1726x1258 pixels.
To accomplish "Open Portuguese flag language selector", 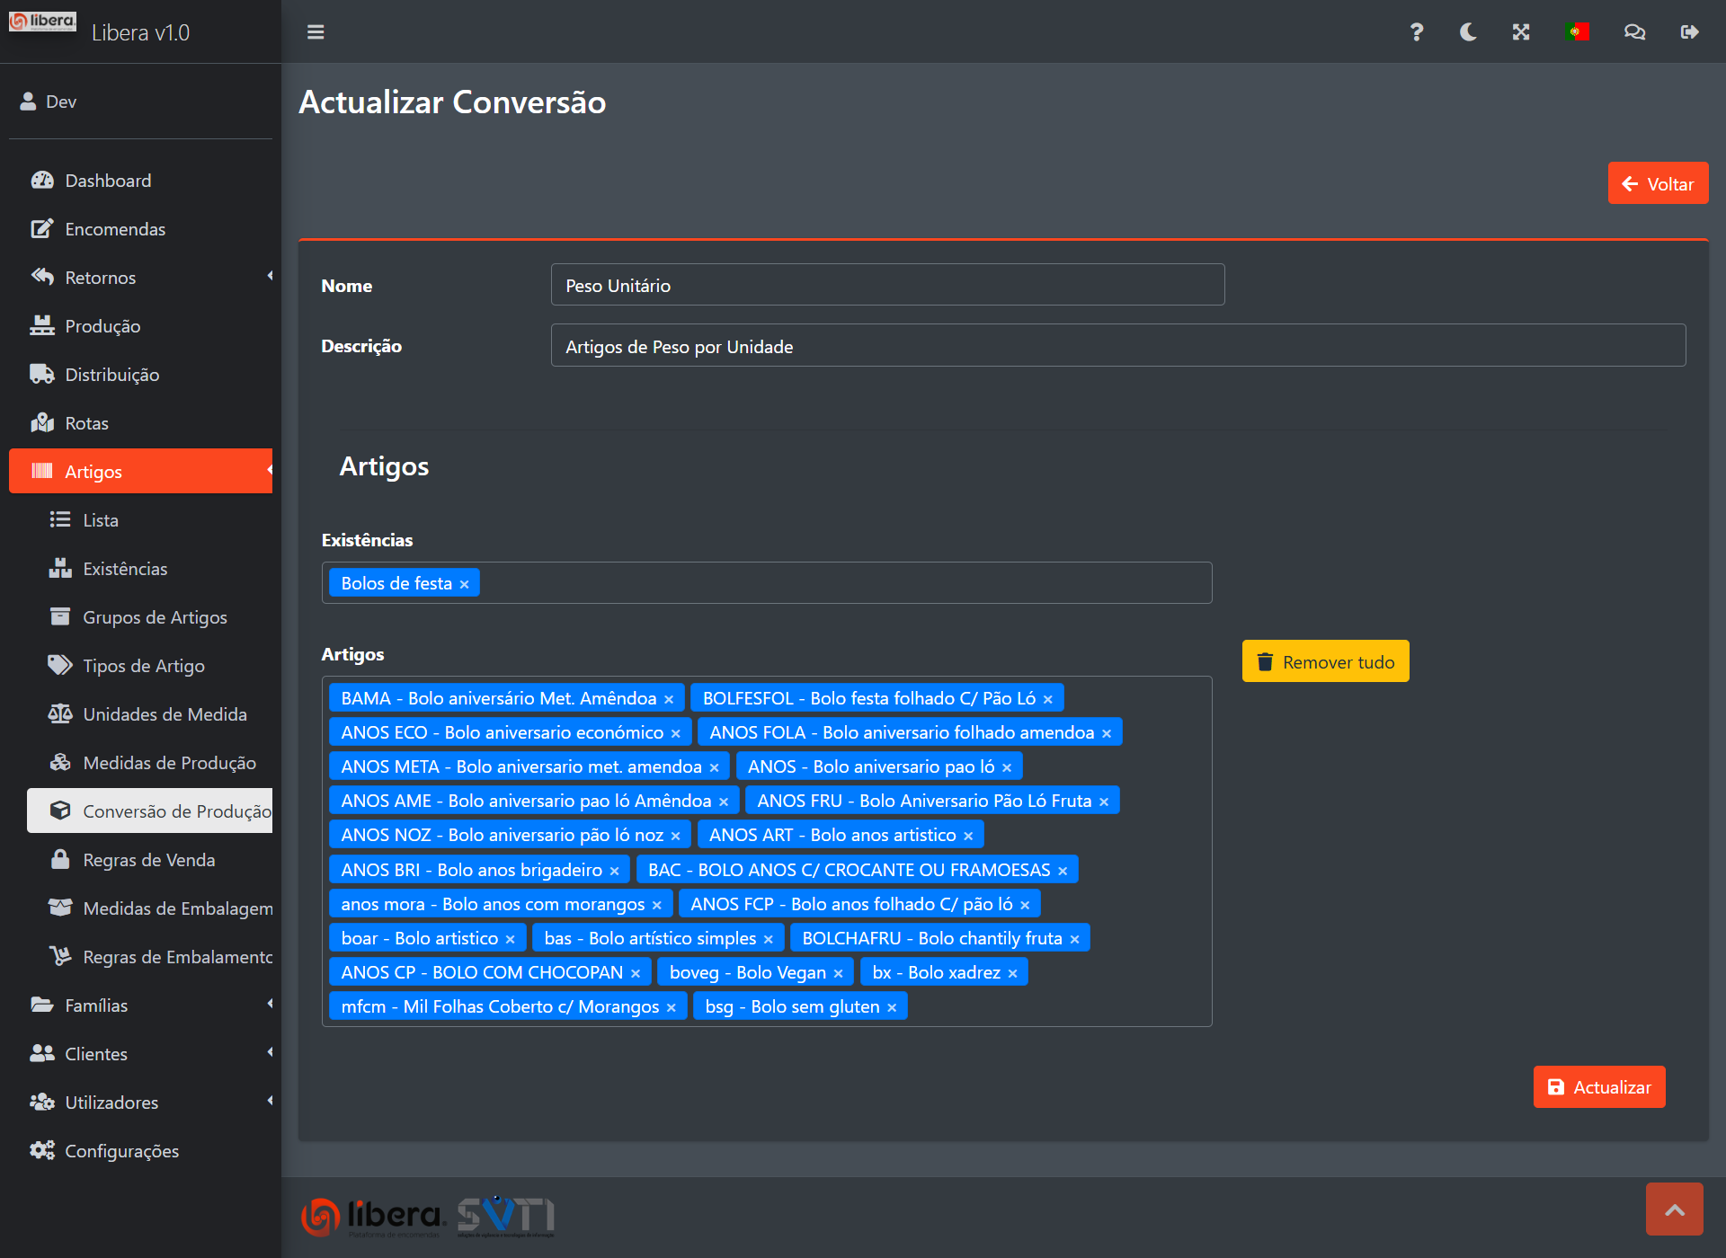I will [x=1577, y=32].
